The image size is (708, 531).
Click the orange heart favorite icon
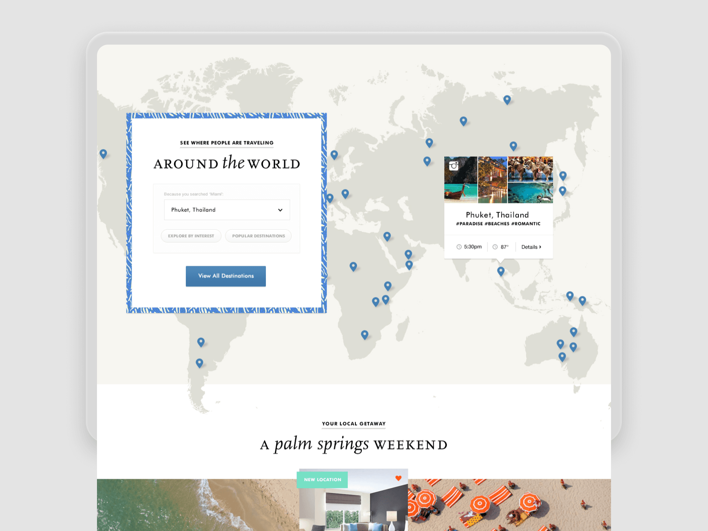tap(398, 478)
